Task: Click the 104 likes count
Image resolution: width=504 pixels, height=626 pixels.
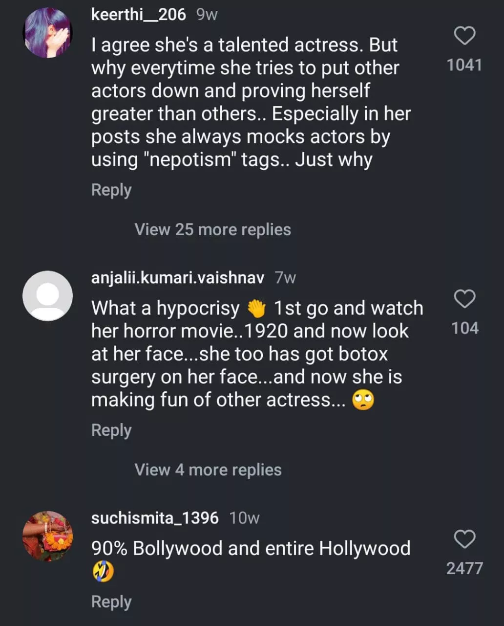Action: pos(464,328)
